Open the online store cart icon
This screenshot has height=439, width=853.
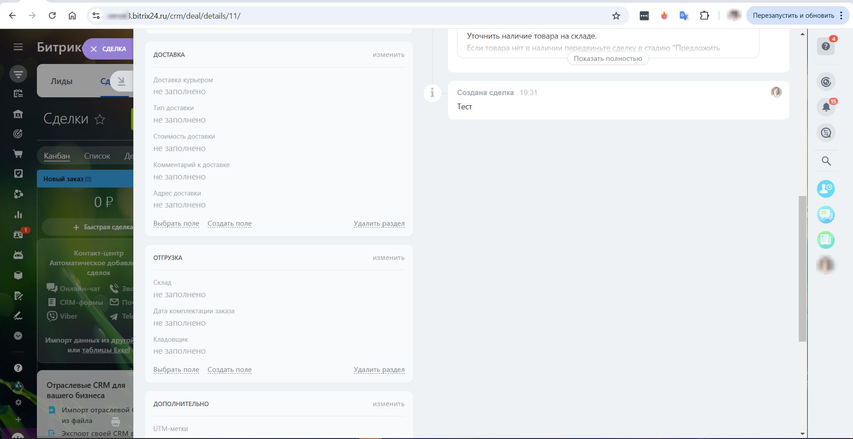(x=18, y=154)
